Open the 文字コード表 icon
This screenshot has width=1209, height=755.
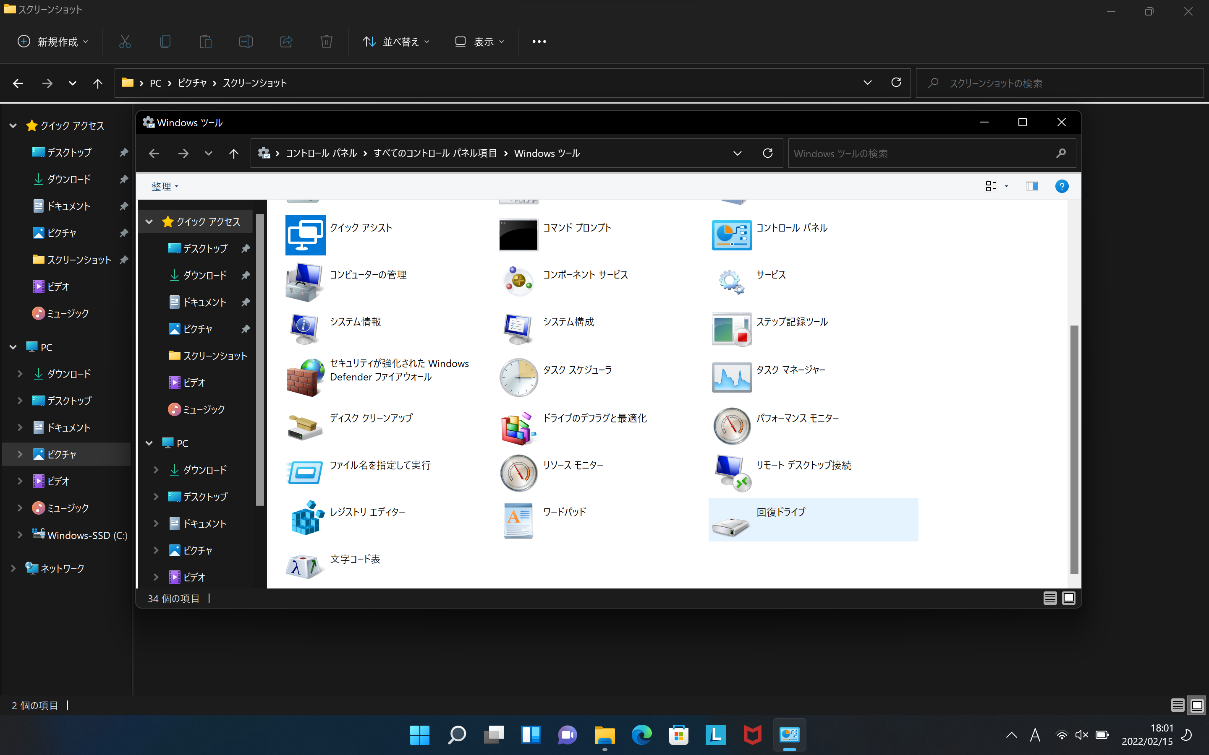click(x=304, y=567)
